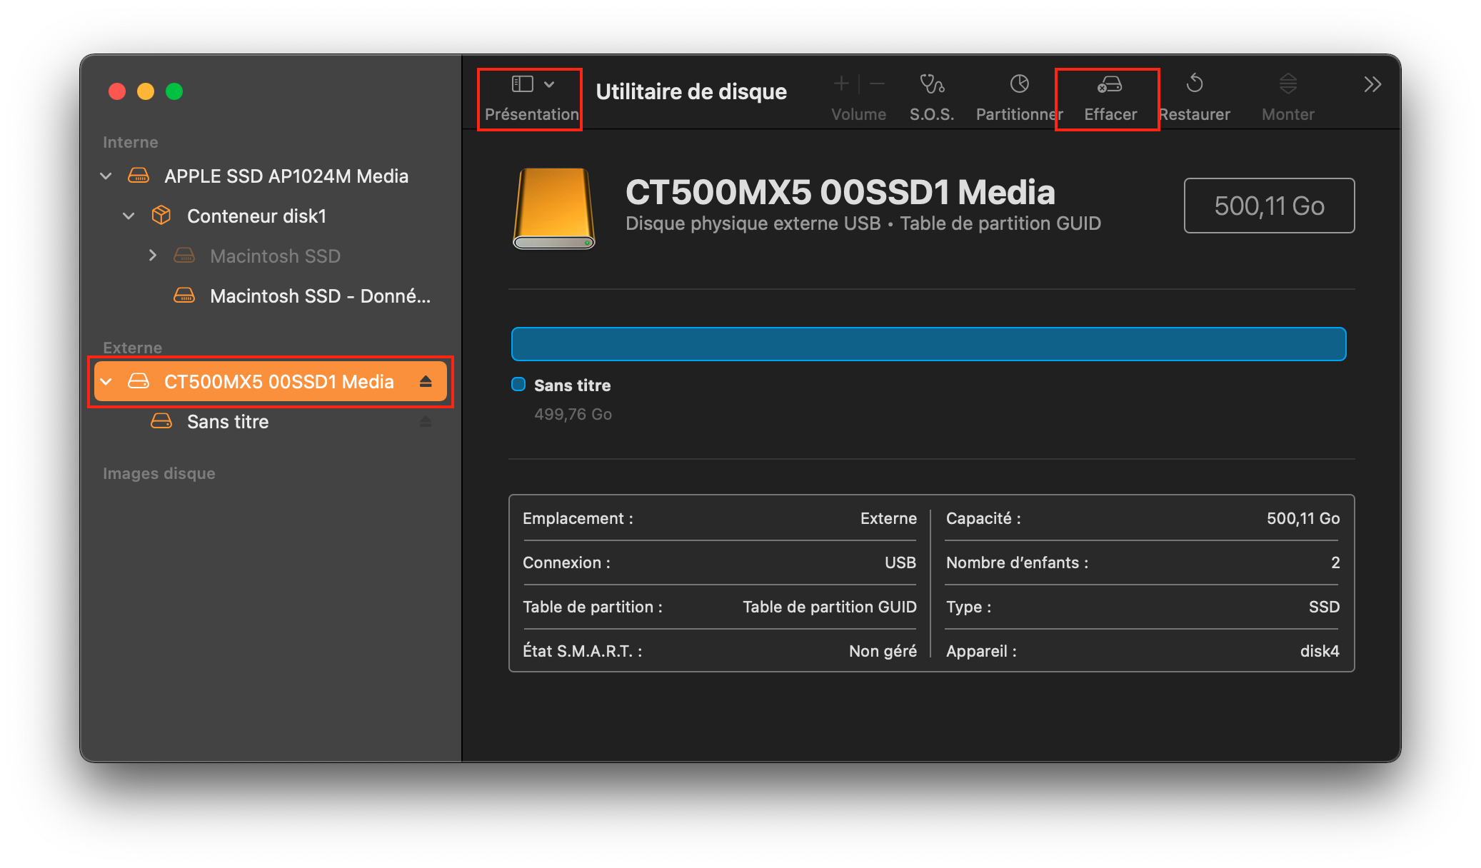The image size is (1481, 868).
Task: Click the add volume plus button
Action: coord(841,84)
